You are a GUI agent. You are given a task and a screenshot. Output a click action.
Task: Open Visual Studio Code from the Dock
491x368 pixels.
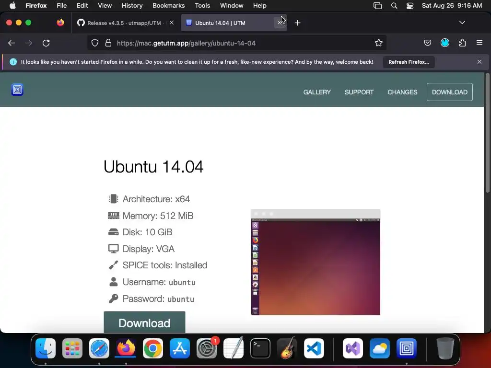(x=314, y=348)
